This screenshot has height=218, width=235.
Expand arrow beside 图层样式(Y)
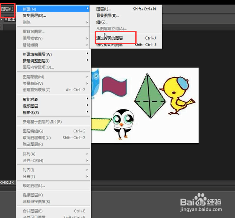coord(87,38)
